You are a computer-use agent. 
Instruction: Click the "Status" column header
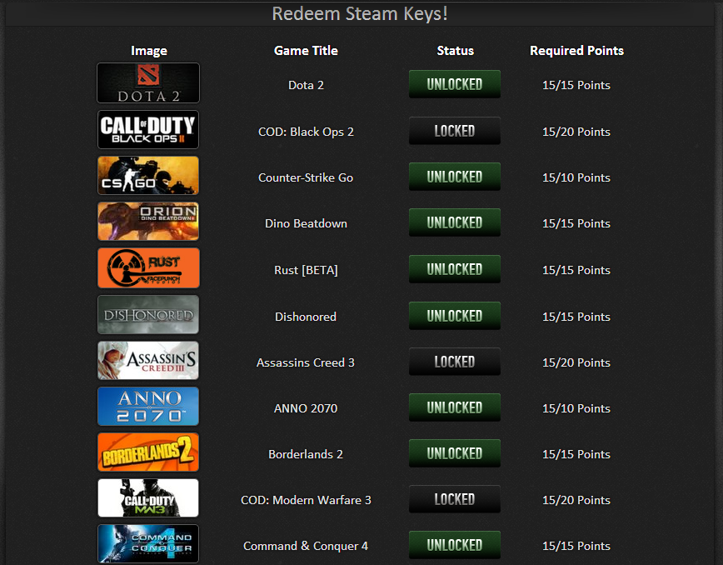click(x=455, y=51)
